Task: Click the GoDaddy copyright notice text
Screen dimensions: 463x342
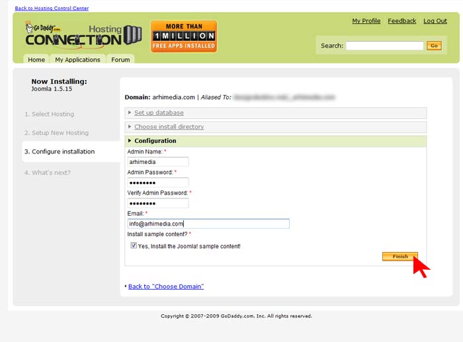Action: point(236,316)
